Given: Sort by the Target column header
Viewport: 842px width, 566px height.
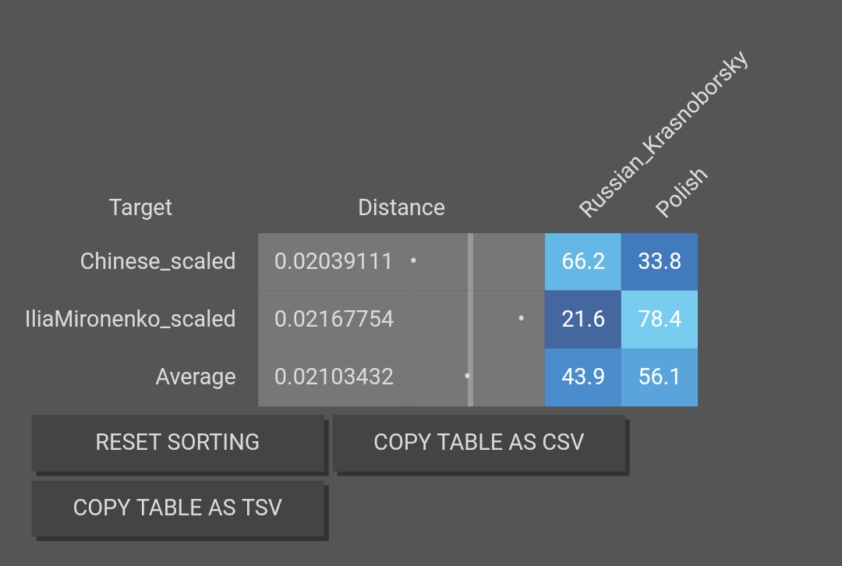Looking at the screenshot, I should pyautogui.click(x=140, y=207).
